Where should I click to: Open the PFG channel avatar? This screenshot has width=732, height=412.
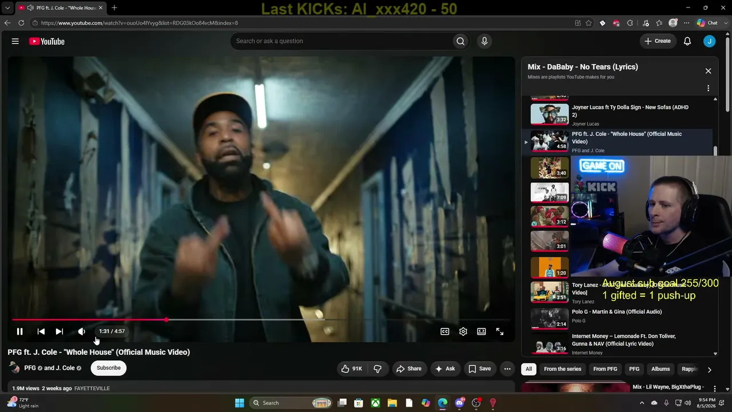[15, 368]
